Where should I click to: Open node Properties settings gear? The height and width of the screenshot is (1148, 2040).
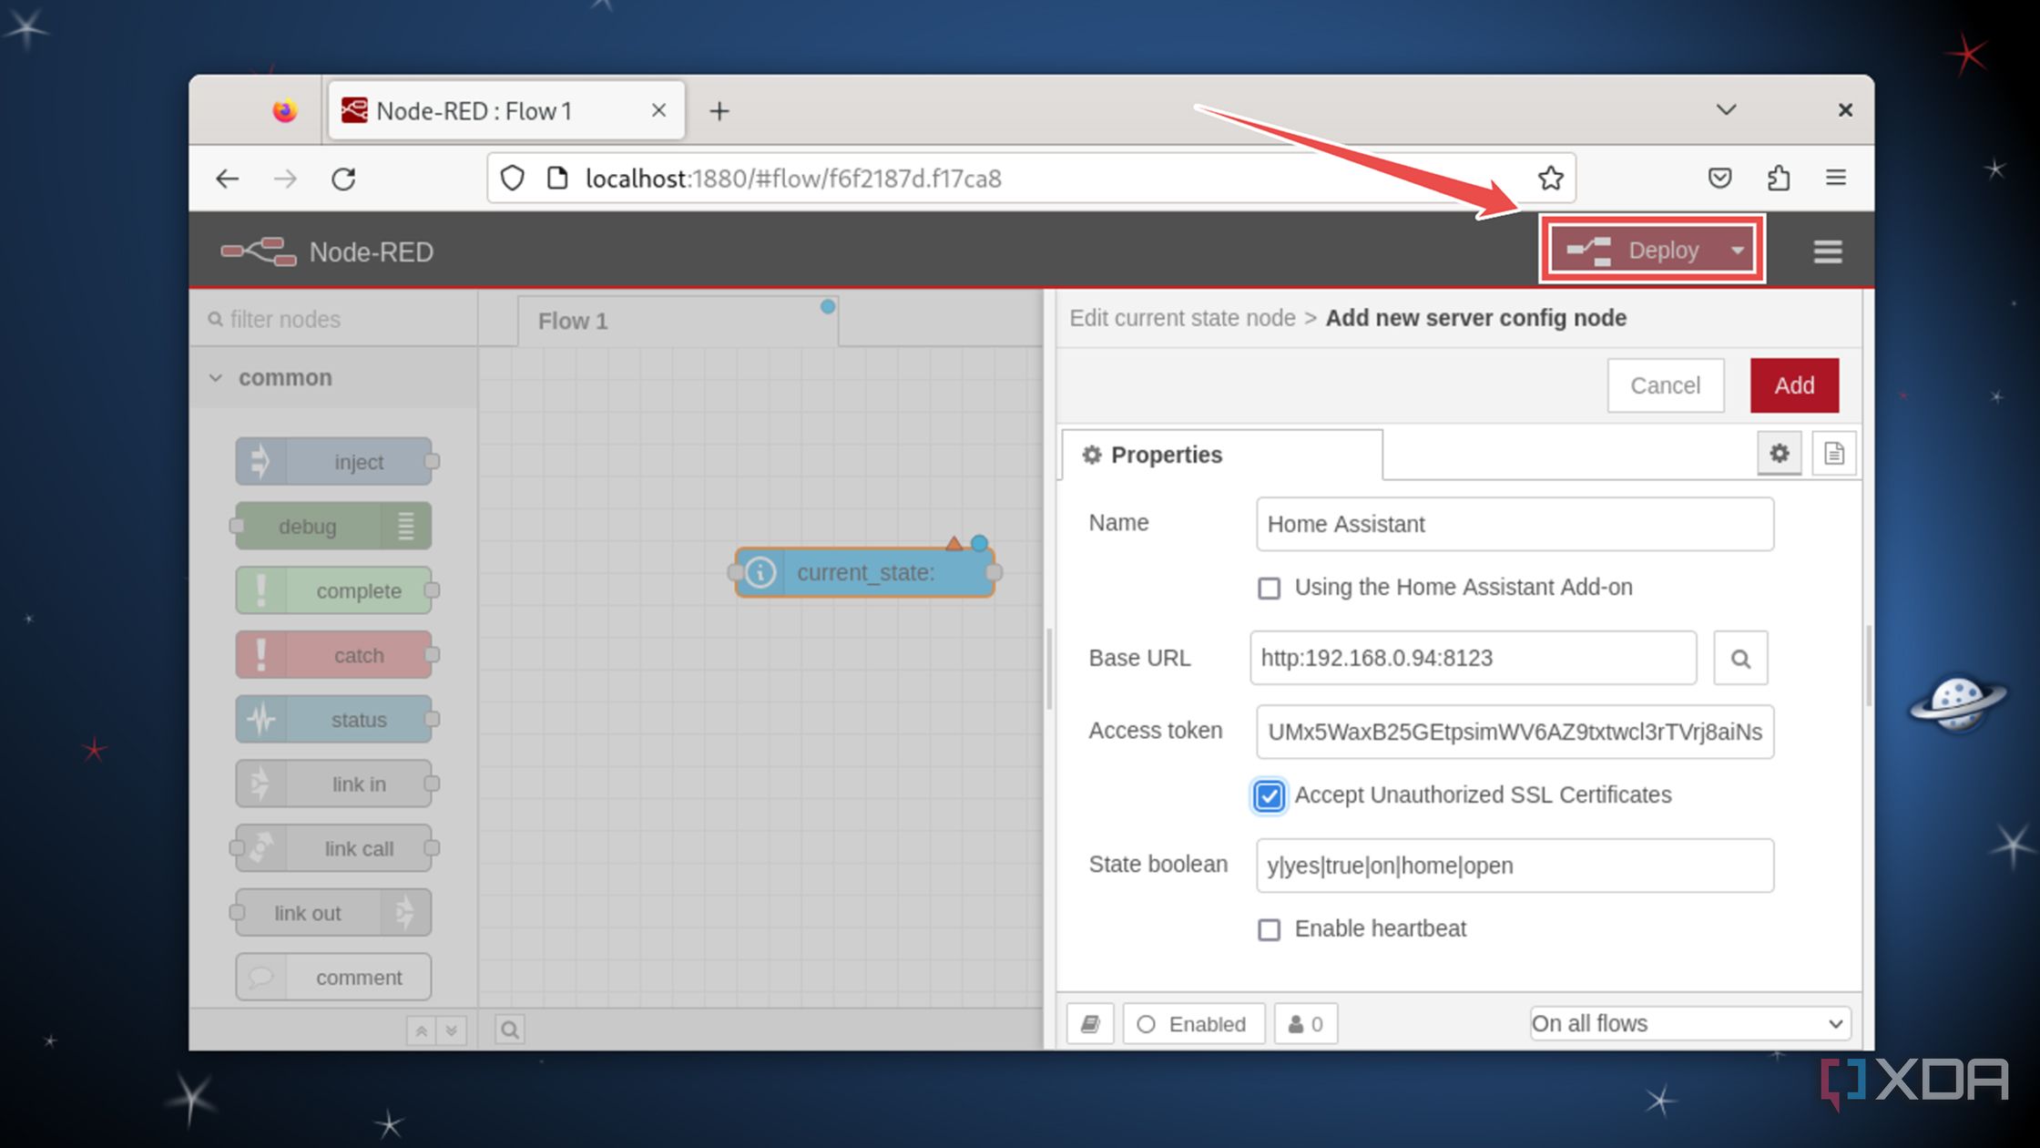click(x=1780, y=453)
